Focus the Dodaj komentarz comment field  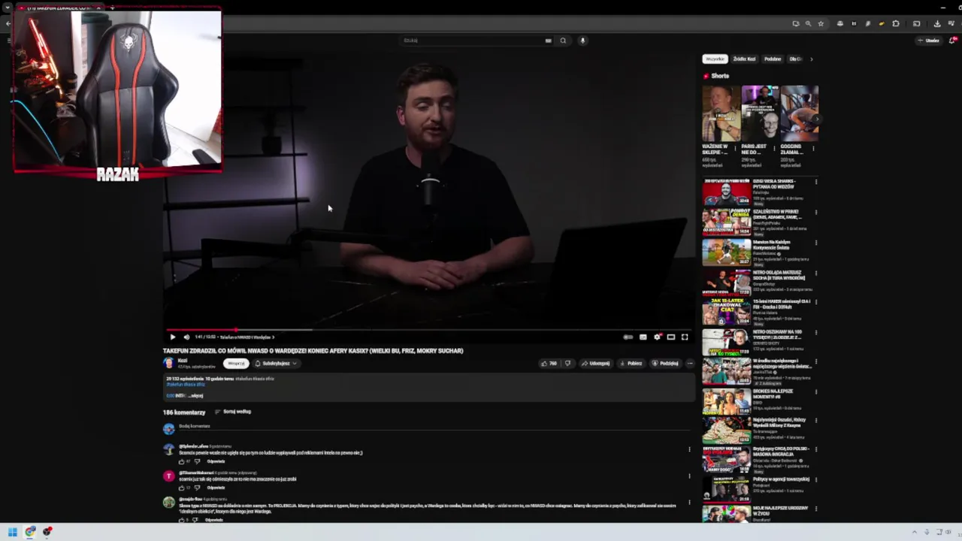pyautogui.click(x=434, y=427)
